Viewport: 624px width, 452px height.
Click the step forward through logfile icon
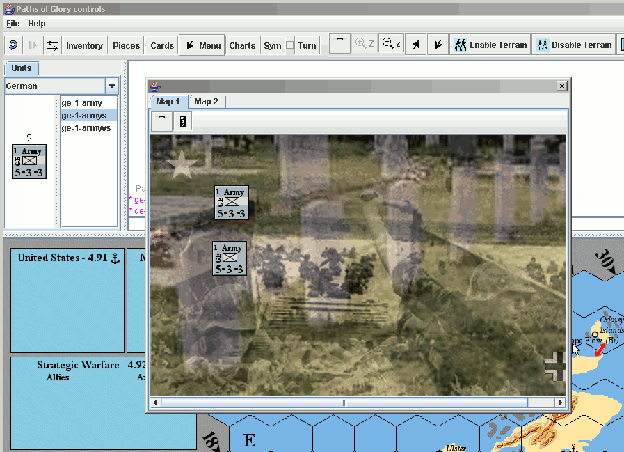point(33,45)
